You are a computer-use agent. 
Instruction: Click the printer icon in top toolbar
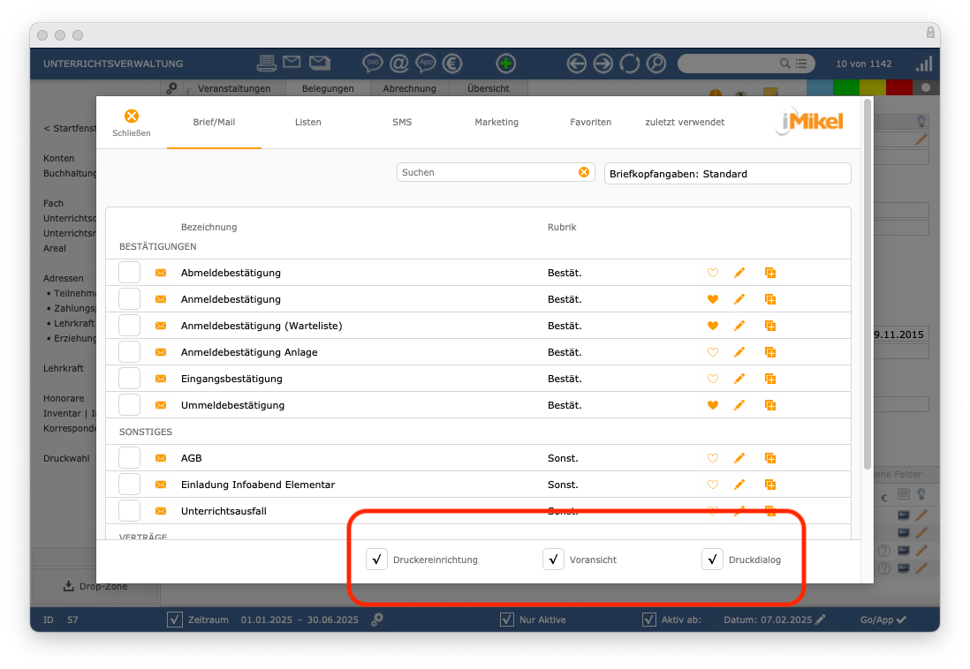click(x=267, y=63)
